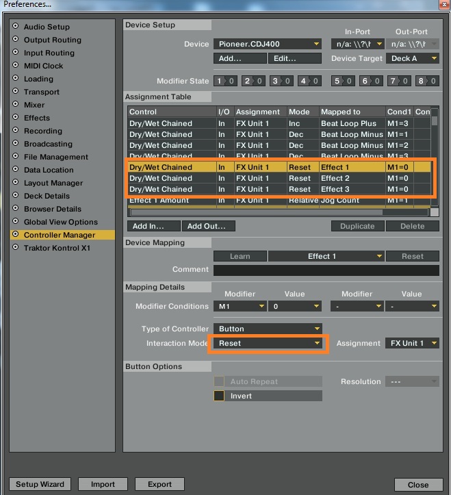Click the Duplicate assignment button

tap(357, 226)
